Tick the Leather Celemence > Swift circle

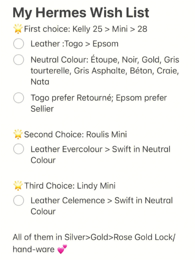tap(18, 200)
